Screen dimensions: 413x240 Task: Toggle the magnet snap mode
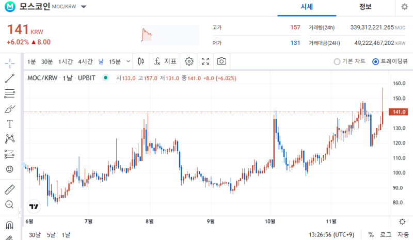pyautogui.click(x=9, y=225)
